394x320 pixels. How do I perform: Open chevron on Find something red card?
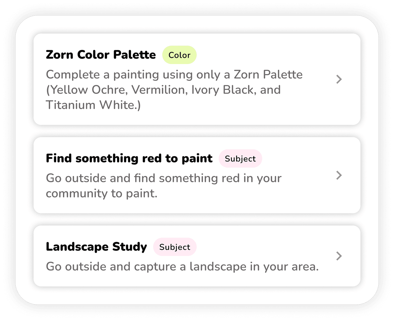[339, 175]
